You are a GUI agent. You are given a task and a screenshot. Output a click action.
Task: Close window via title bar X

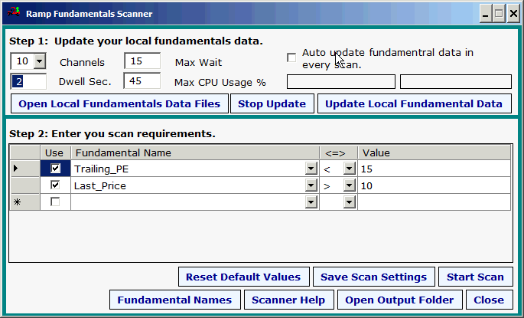pyautogui.click(x=513, y=13)
